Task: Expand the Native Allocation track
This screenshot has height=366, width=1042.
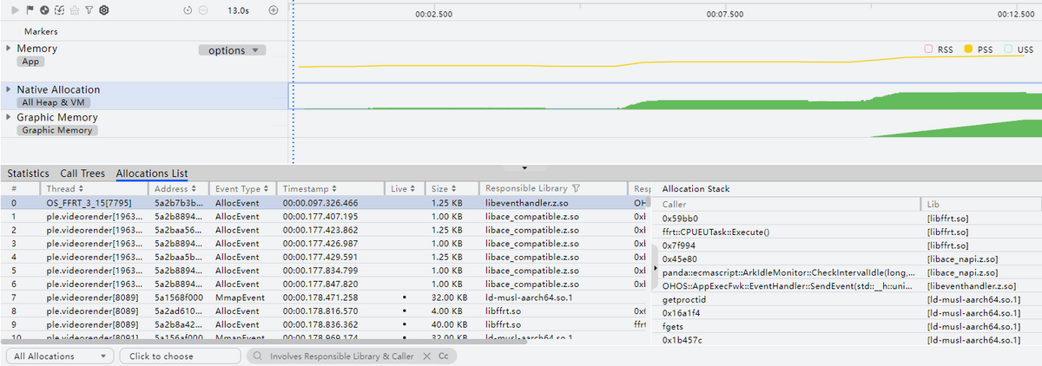Action: click(x=9, y=89)
